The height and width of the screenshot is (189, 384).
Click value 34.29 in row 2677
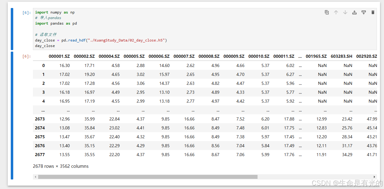click(x=347, y=155)
